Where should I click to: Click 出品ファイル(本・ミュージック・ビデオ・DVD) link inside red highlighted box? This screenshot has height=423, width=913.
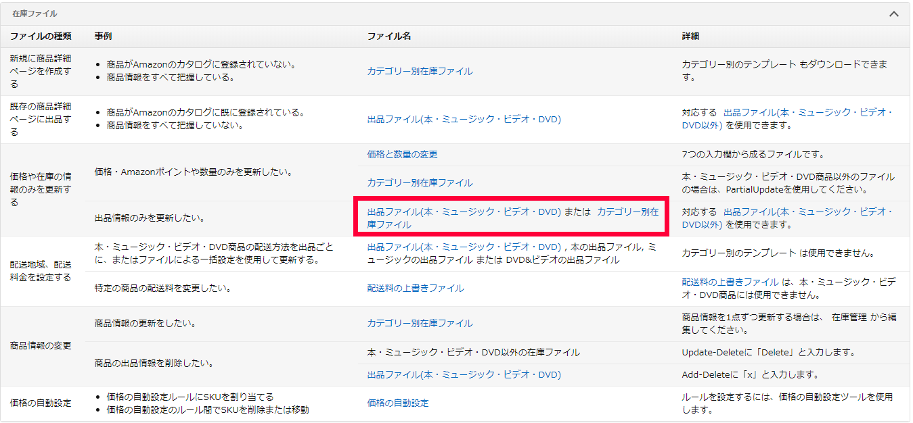(x=464, y=211)
